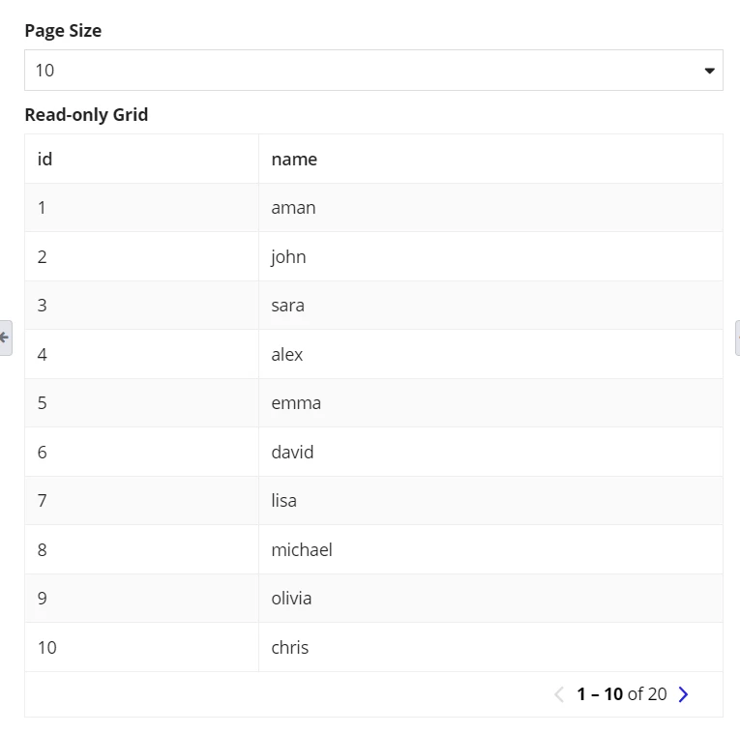740x734 pixels.
Task: Select the lisa row
Action: (x=373, y=501)
